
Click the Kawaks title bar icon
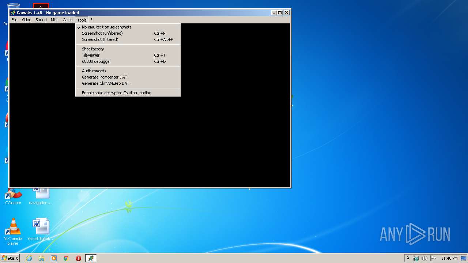(13, 13)
